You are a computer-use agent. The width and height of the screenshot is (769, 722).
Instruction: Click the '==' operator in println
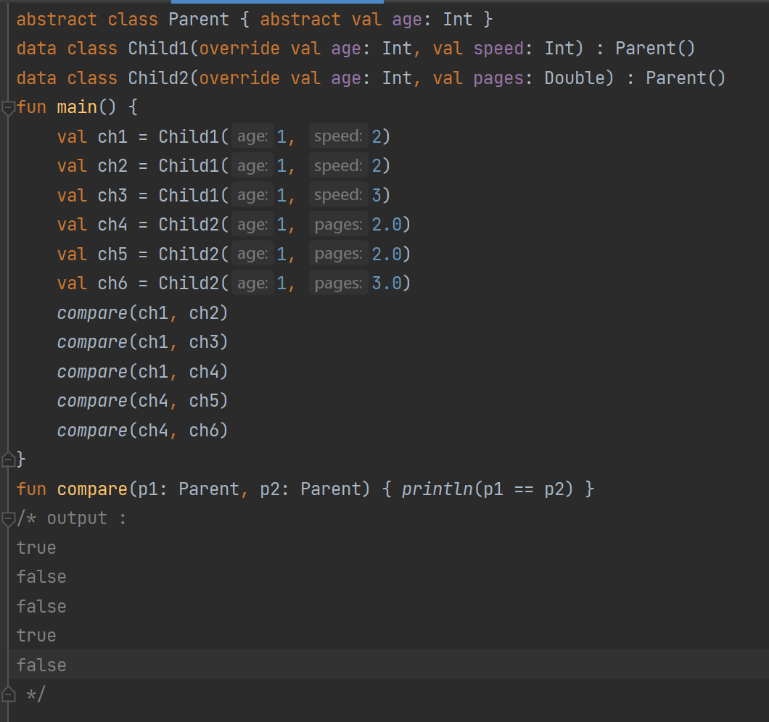[524, 489]
